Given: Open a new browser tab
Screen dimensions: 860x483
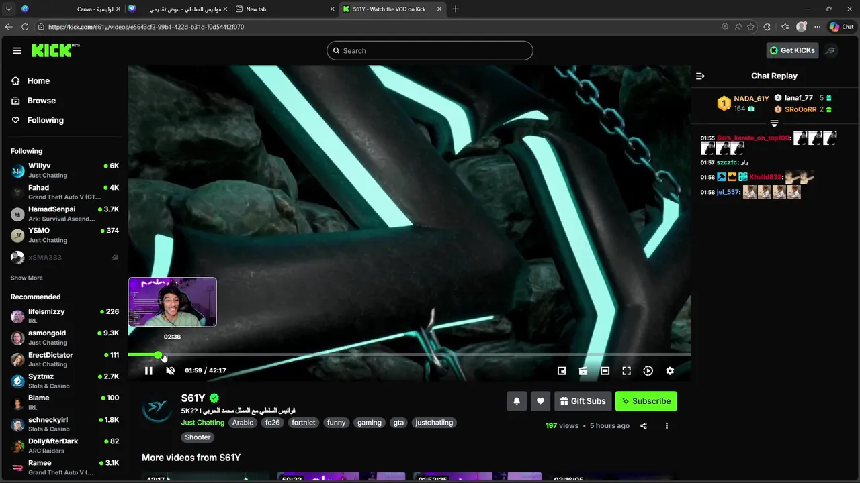Looking at the screenshot, I should click(x=456, y=9).
